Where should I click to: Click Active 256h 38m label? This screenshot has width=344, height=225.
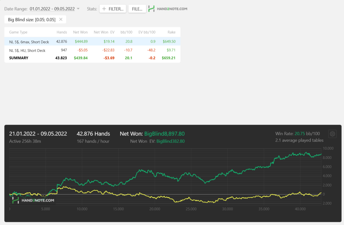[25, 141]
